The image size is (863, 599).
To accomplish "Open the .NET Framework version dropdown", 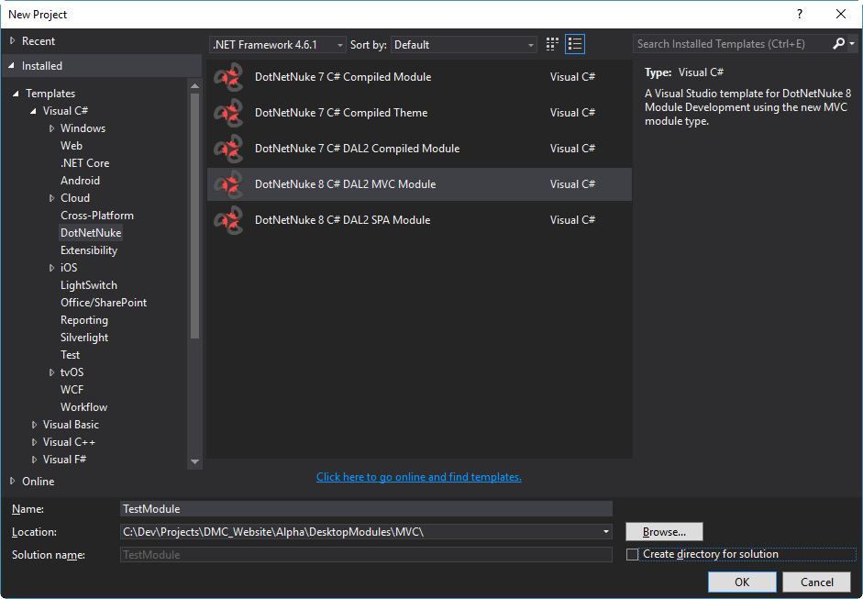I will coord(278,45).
